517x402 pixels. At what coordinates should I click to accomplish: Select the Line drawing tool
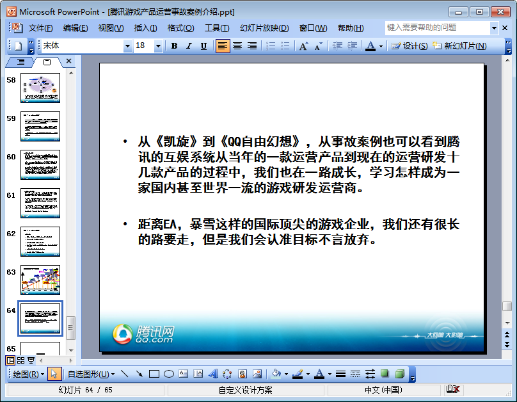124,374
